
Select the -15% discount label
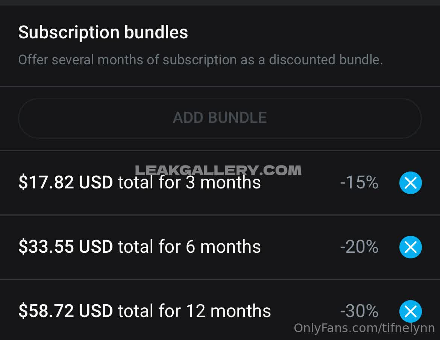tap(359, 183)
